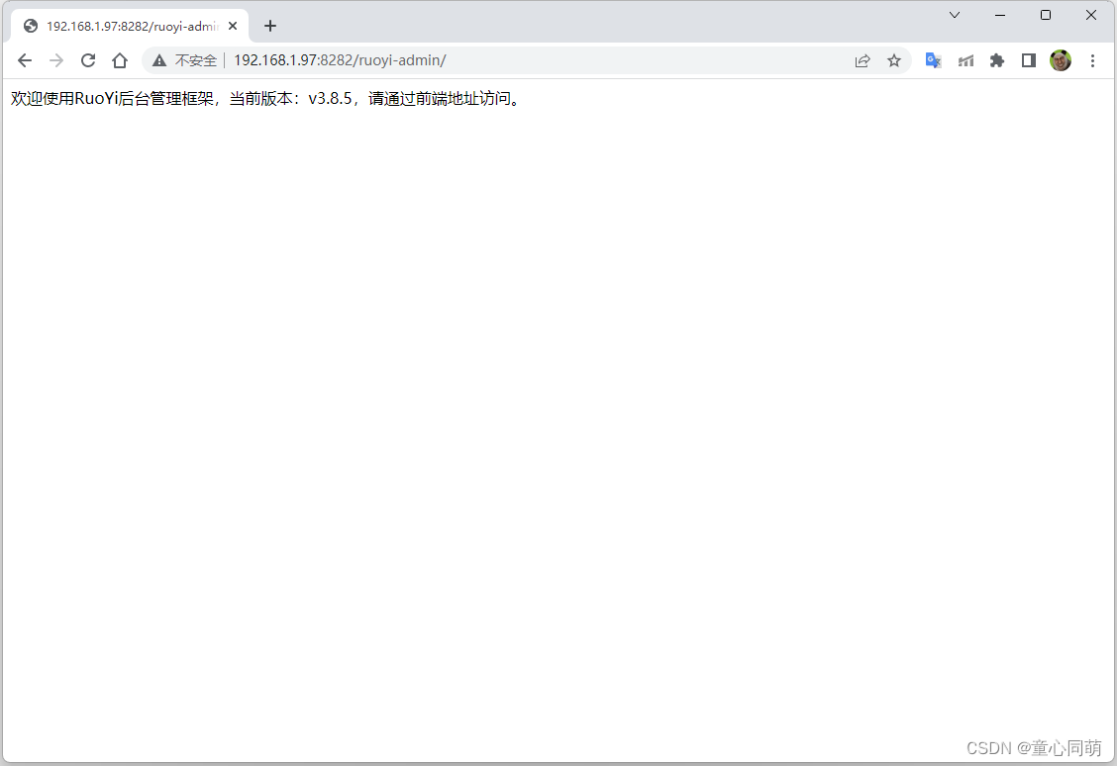
Task: Open the profile avatar menu
Action: [1061, 60]
